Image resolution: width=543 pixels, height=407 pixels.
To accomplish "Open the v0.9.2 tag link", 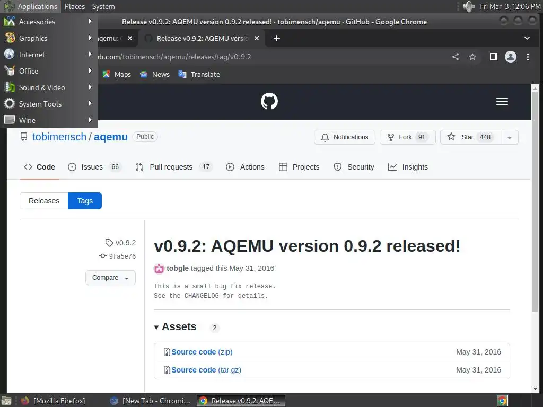I will (x=121, y=243).
